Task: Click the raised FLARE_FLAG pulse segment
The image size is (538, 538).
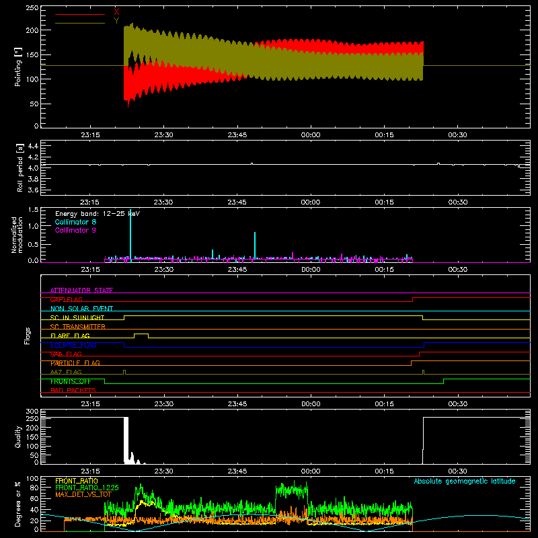Action: pyautogui.click(x=141, y=334)
